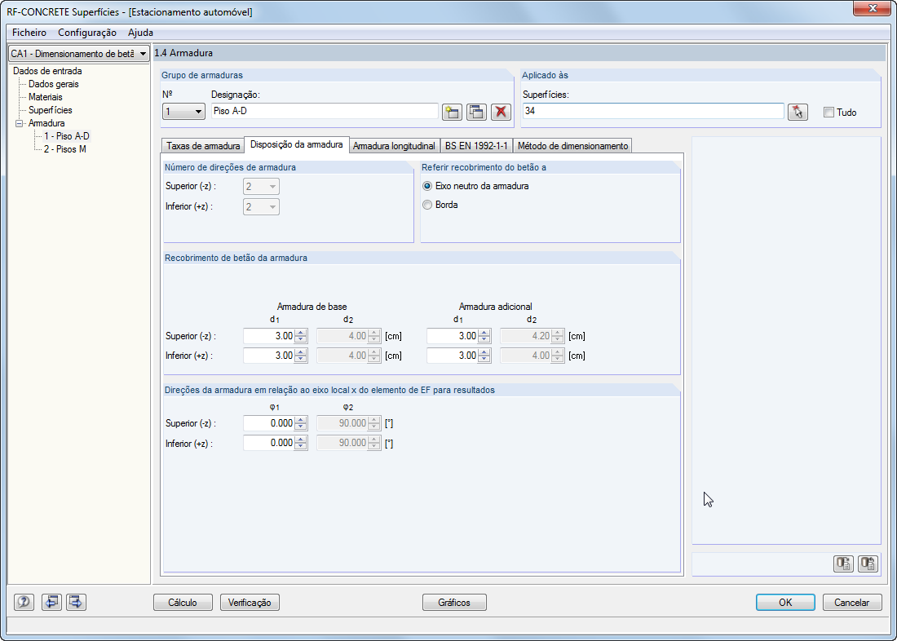This screenshot has height=641, width=897.
Task: Select the Borda radio option
Action: click(426, 205)
